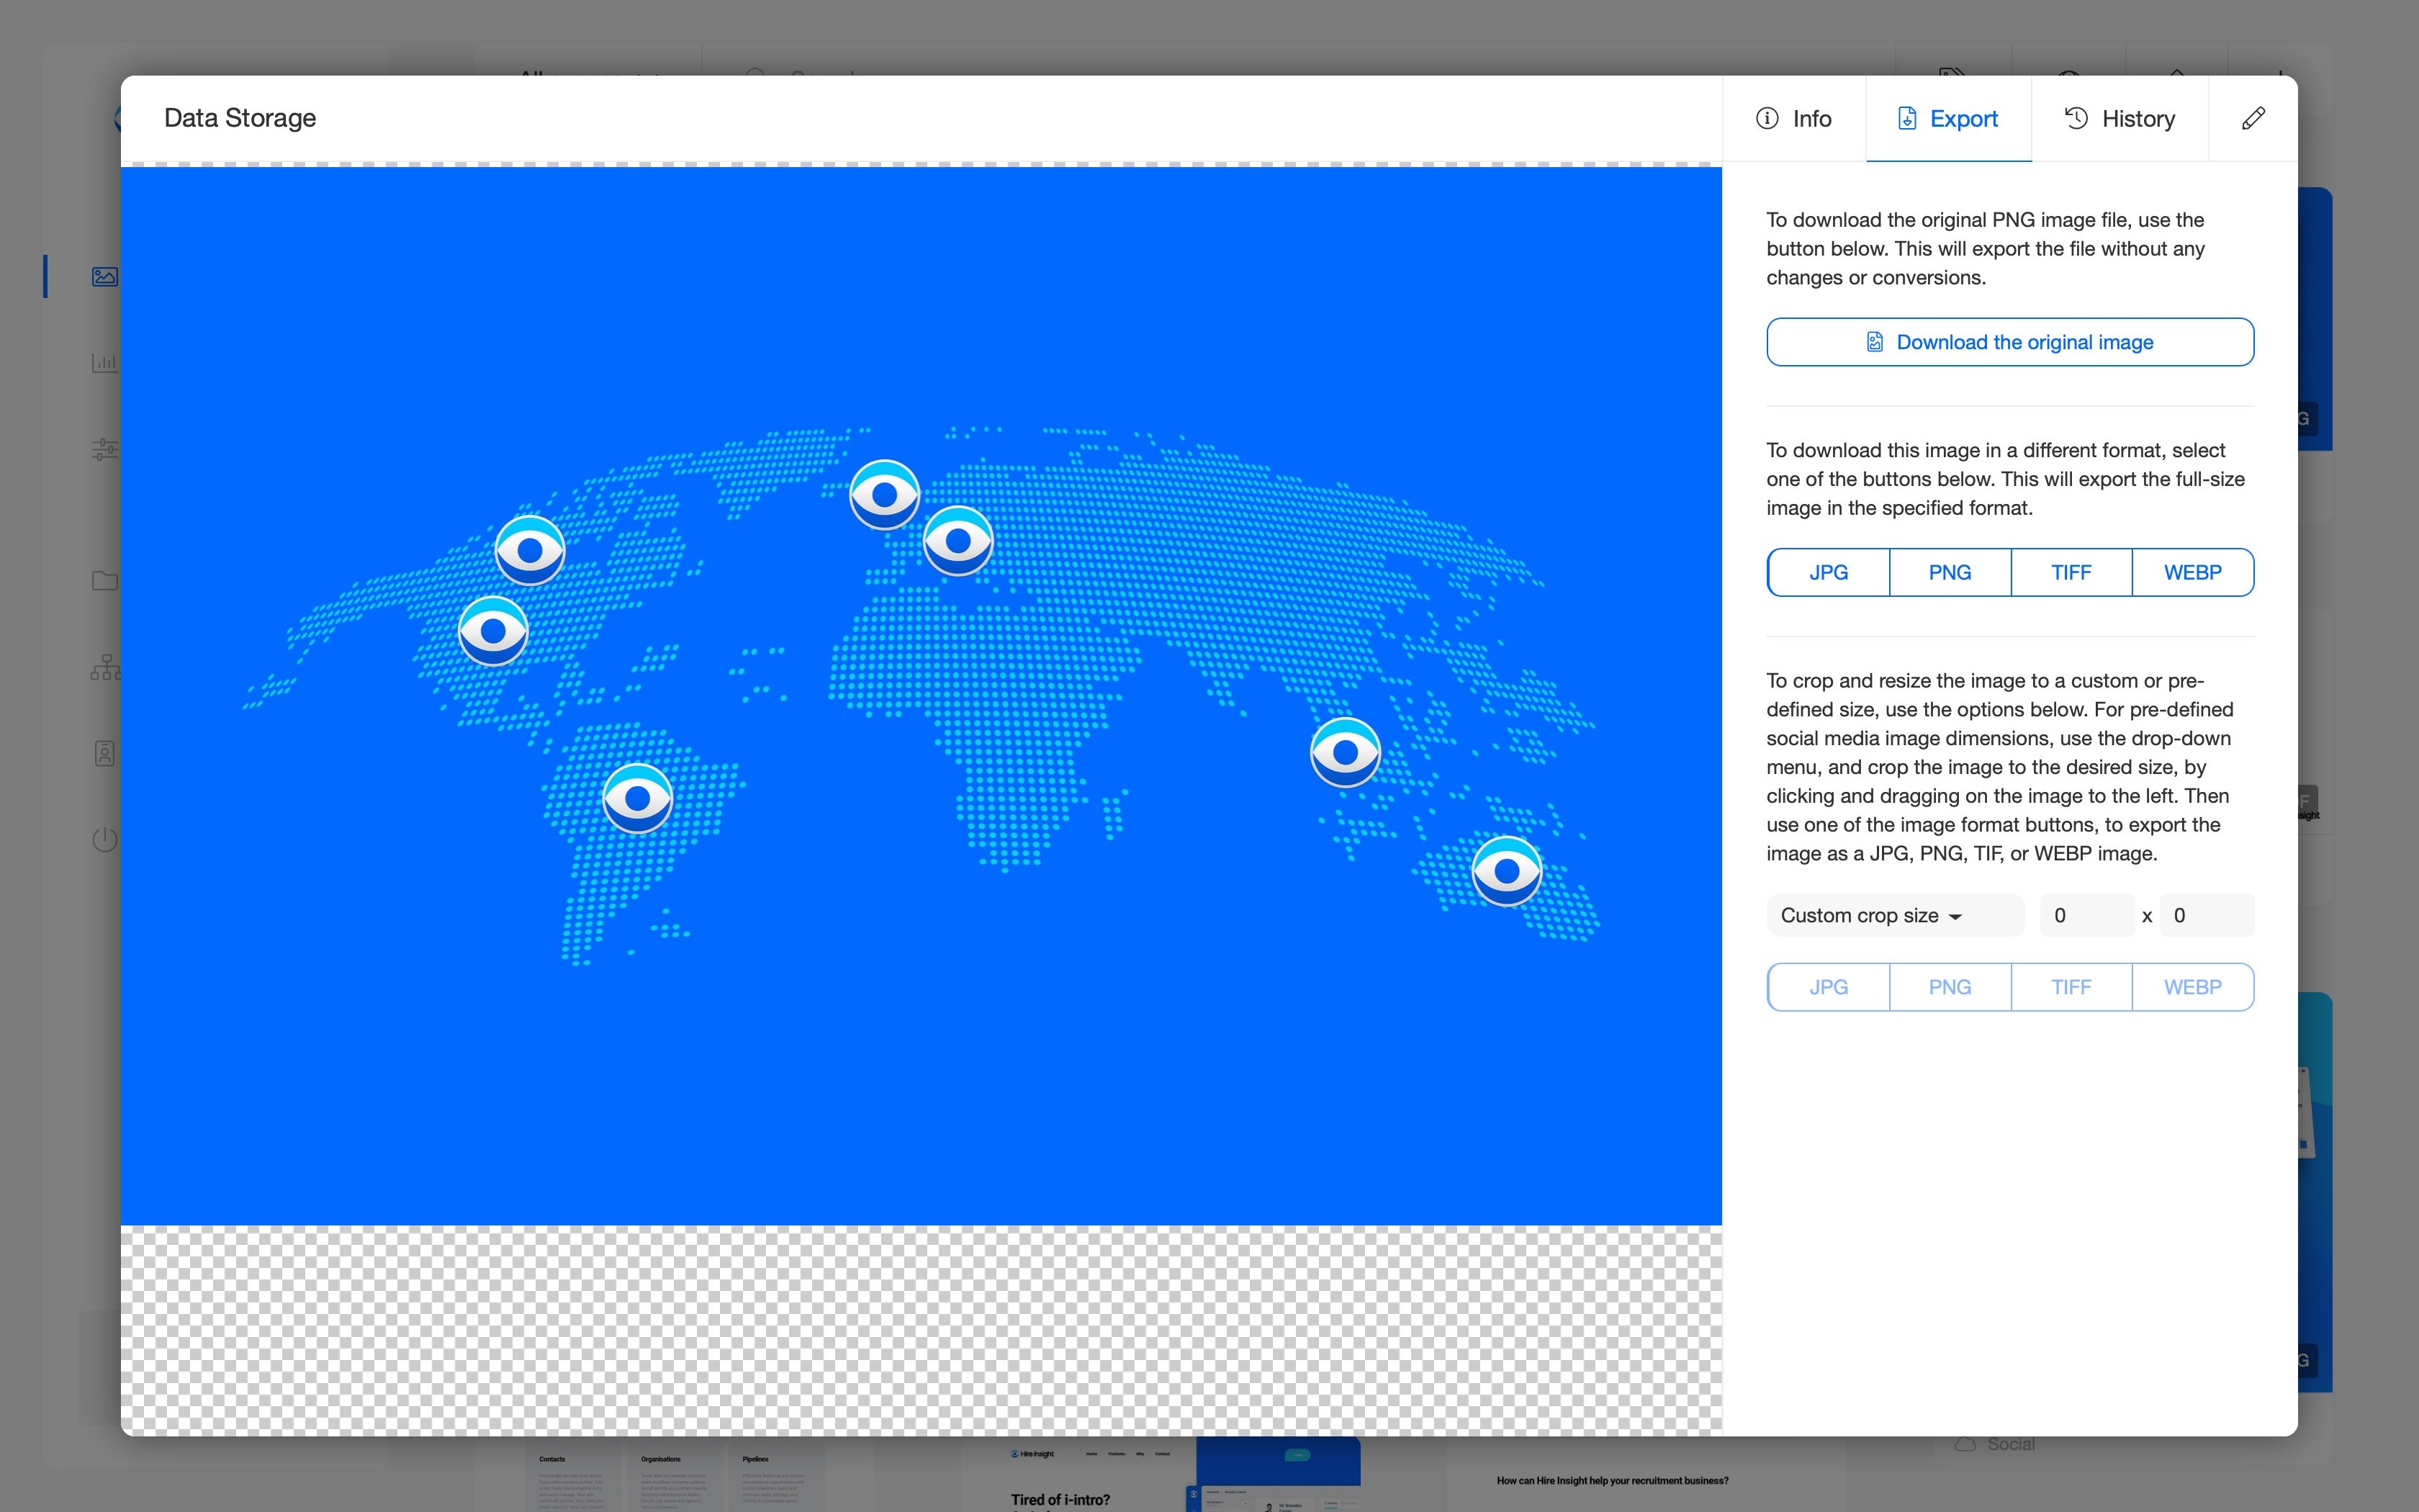Click the bar chart icon in background sidebar
The image size is (2419, 1512).
(105, 362)
